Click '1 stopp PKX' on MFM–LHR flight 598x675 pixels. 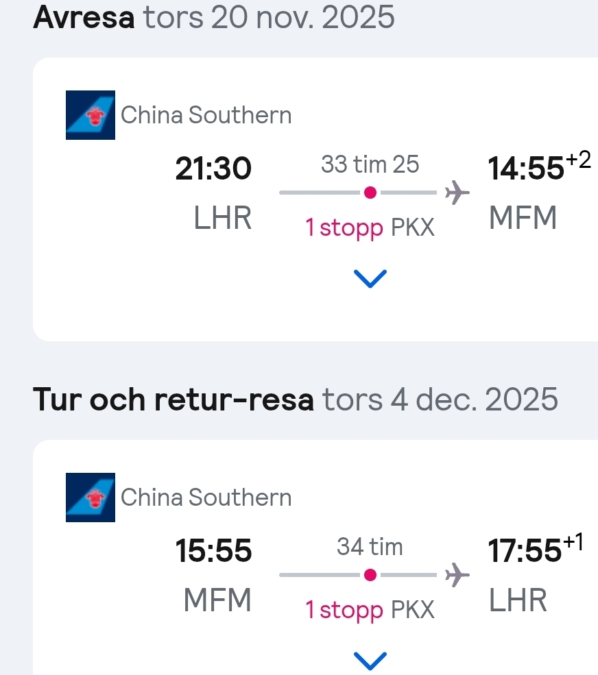point(370,610)
